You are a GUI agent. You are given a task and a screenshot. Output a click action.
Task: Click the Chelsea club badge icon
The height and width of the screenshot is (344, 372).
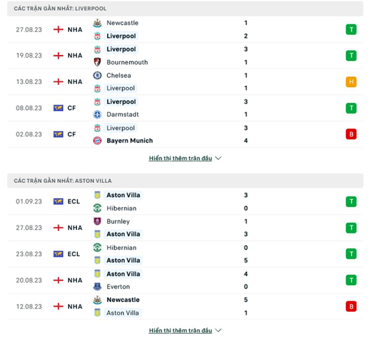pyautogui.click(x=98, y=75)
